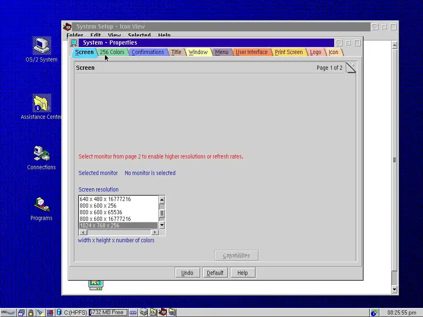The image size is (423, 317).
Task: Click System Setup window scroll down arrow
Action: coord(394,289)
